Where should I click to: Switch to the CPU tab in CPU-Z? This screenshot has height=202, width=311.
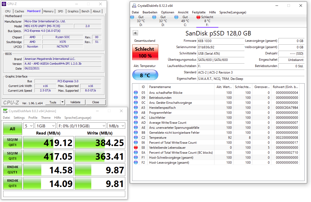(x=8, y=11)
